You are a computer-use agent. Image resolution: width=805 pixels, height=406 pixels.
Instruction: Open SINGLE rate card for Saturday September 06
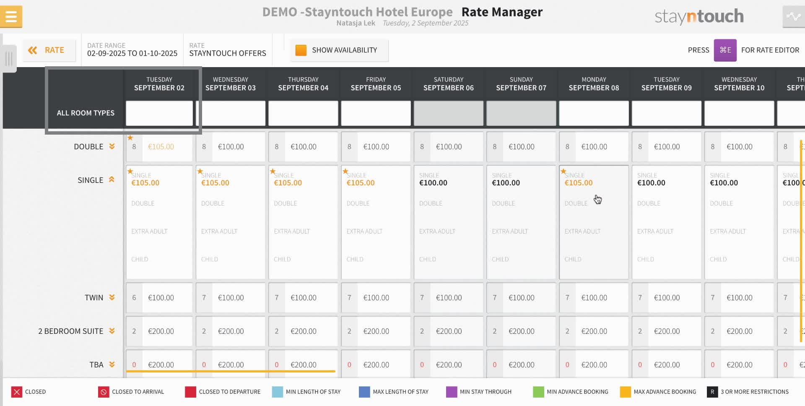click(449, 222)
